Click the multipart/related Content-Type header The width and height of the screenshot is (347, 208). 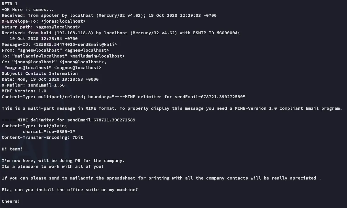tap(123, 97)
